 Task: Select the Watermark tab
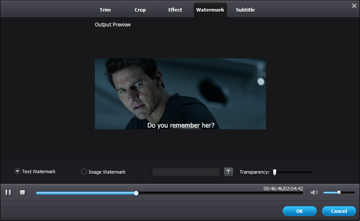click(x=210, y=10)
